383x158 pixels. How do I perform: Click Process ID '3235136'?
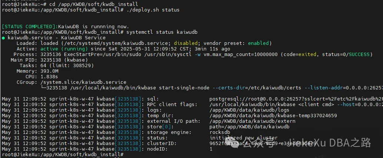tap(50, 55)
